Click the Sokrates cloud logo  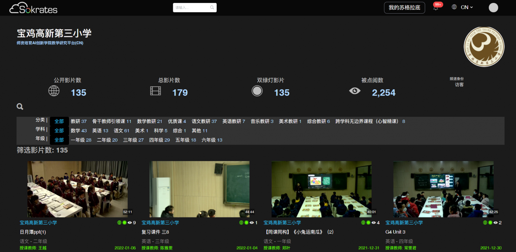(x=33, y=8)
